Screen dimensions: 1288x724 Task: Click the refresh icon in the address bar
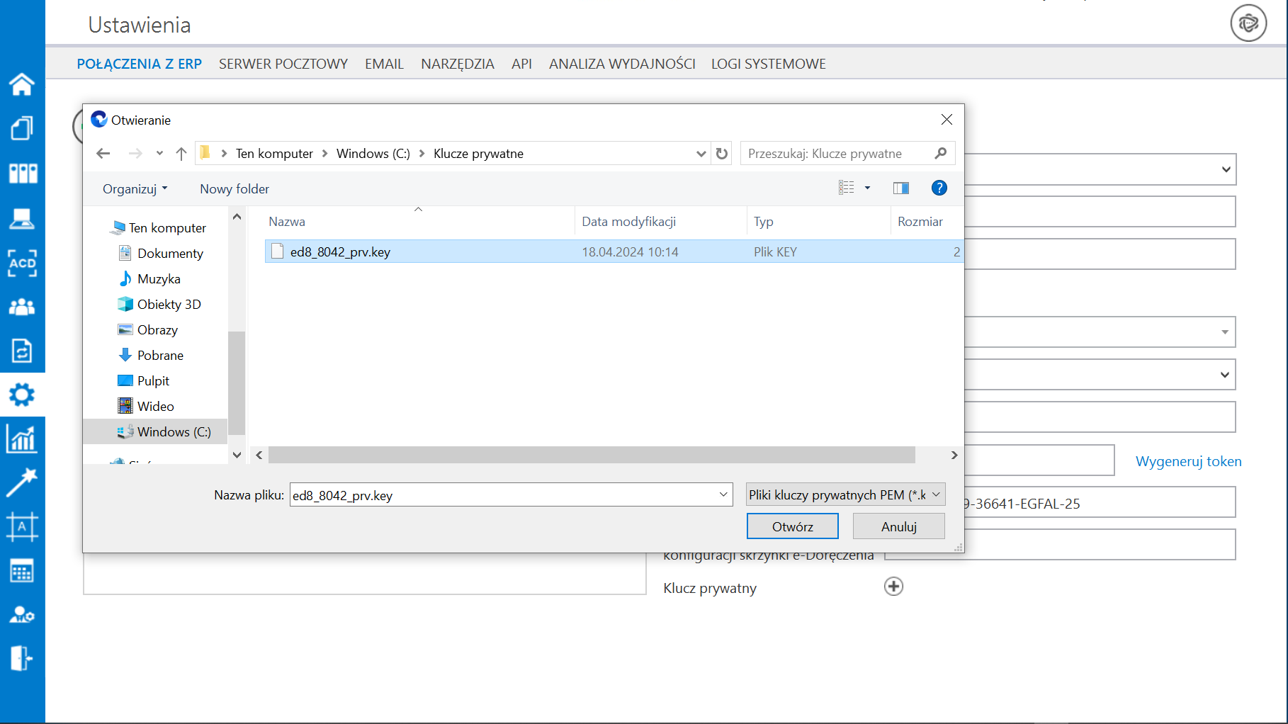coord(722,154)
